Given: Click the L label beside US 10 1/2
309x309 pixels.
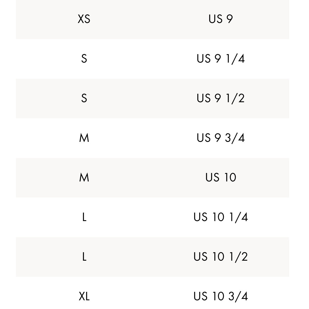Looking at the screenshot, I should [x=84, y=257].
